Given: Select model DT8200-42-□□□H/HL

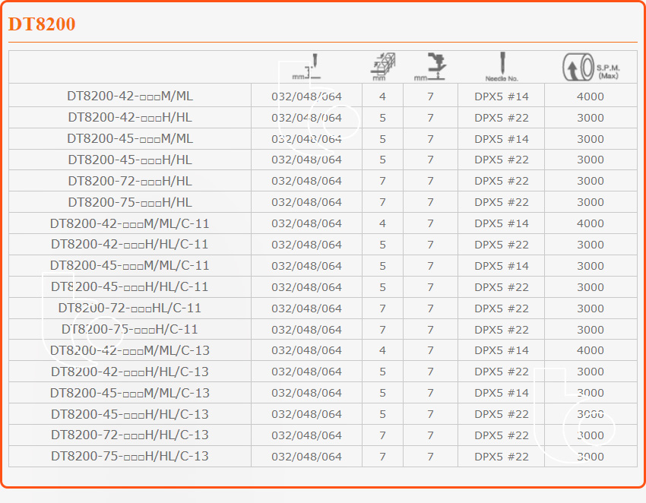Looking at the screenshot, I should (x=130, y=118).
